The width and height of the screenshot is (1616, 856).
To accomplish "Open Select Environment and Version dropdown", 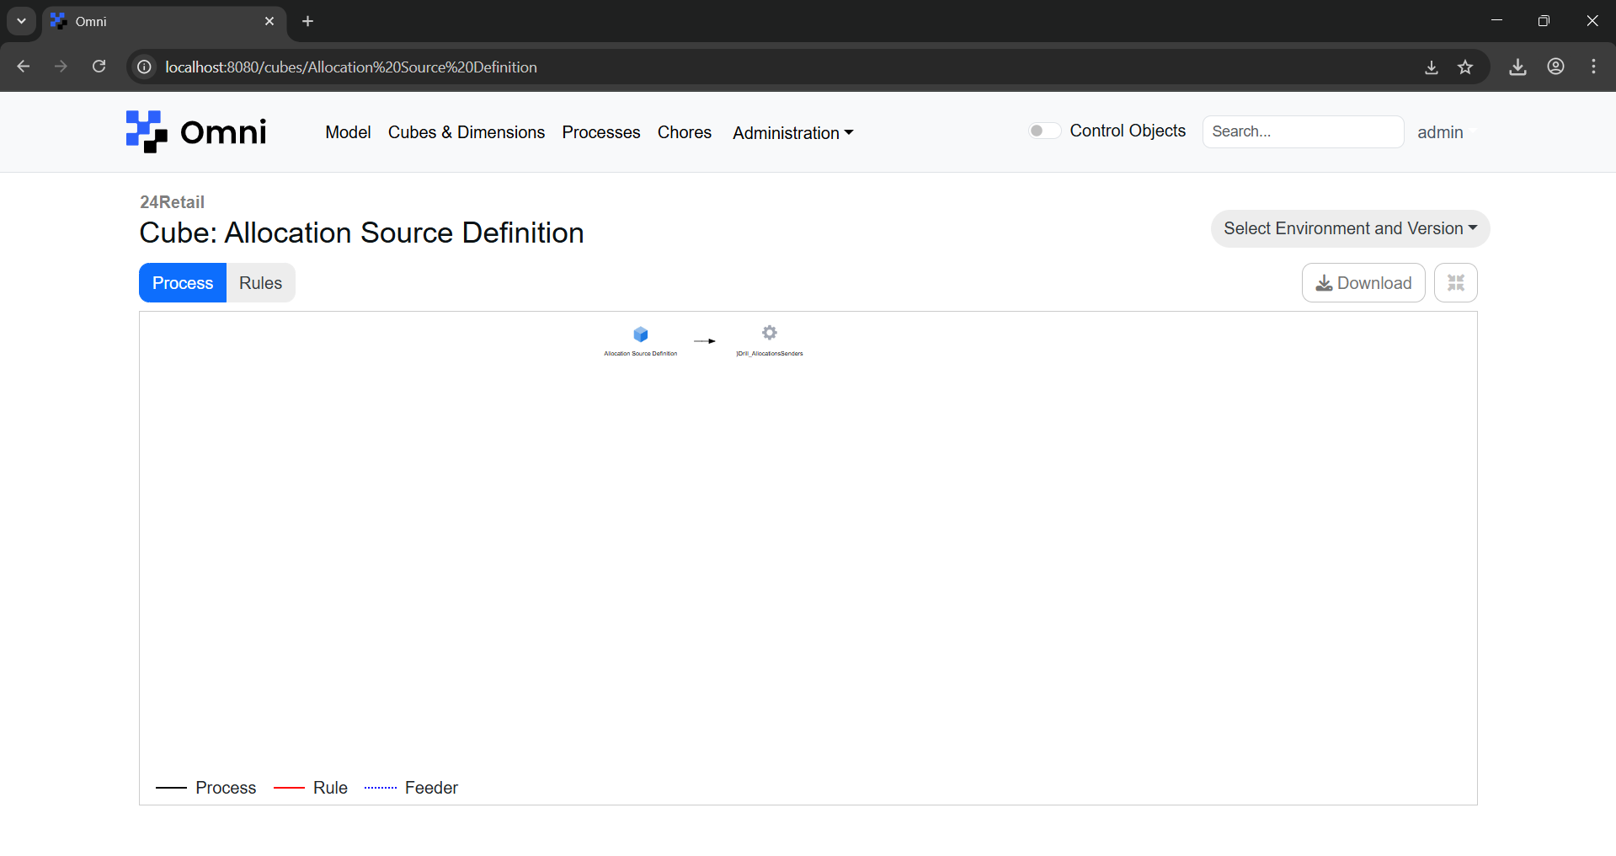I will (1350, 228).
